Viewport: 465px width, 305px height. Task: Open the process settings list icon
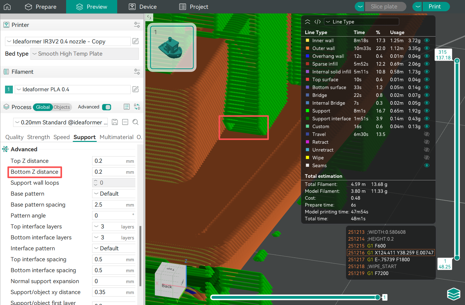coord(127,107)
